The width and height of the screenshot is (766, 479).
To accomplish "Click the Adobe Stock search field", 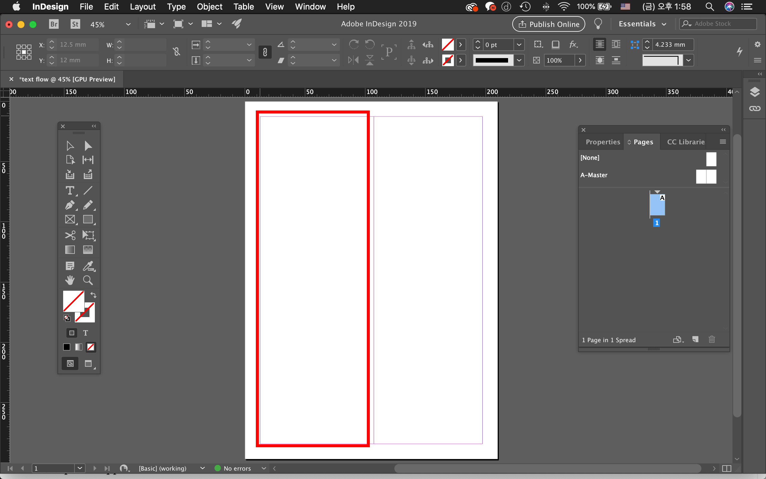I will click(718, 24).
